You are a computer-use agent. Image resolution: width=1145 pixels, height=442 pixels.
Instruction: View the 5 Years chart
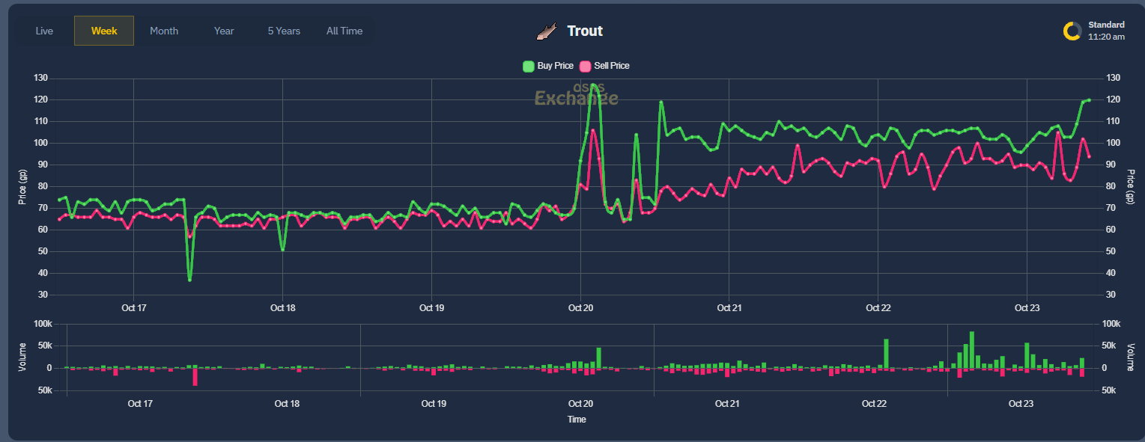[282, 31]
